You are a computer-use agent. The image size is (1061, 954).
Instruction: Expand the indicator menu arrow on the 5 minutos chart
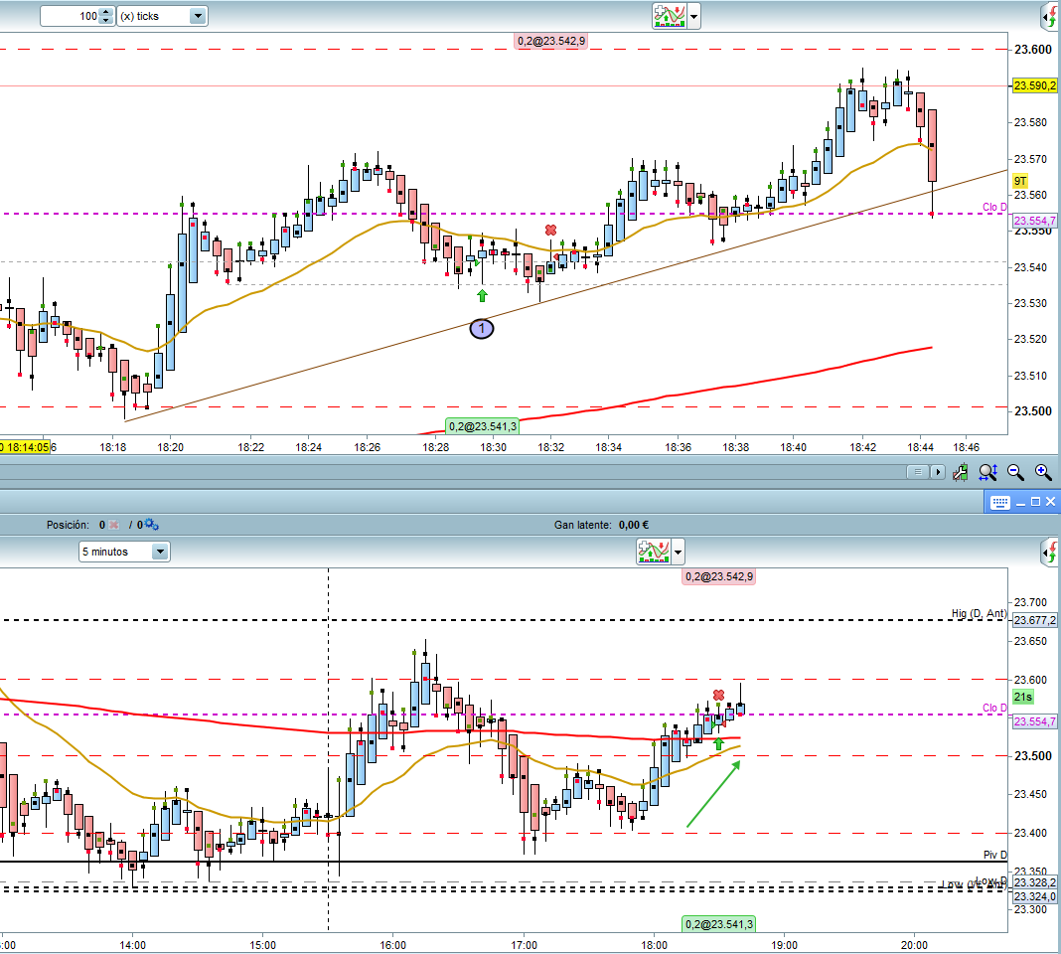pos(678,552)
